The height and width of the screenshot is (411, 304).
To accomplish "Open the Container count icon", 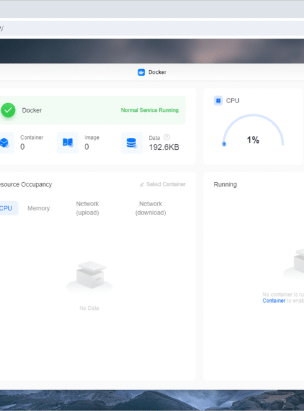I will [x=4, y=143].
